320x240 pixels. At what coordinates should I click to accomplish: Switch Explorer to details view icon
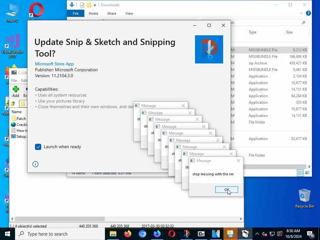tap(300, 173)
